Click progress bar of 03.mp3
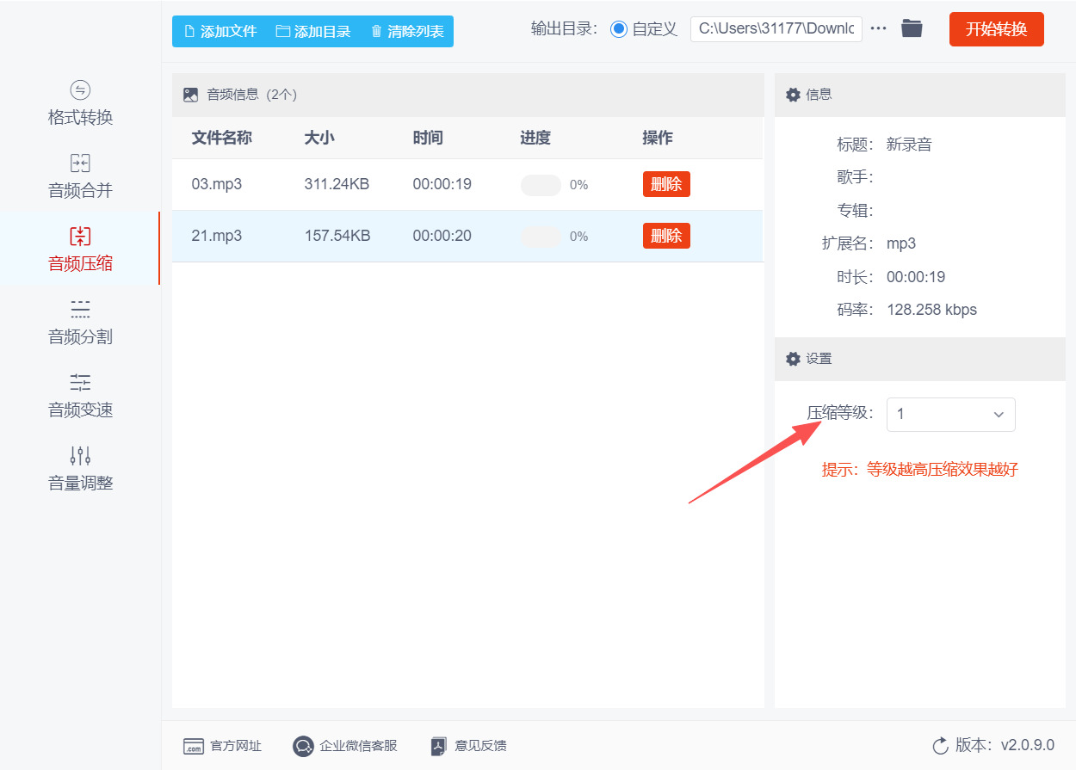1076x770 pixels. coord(541,185)
